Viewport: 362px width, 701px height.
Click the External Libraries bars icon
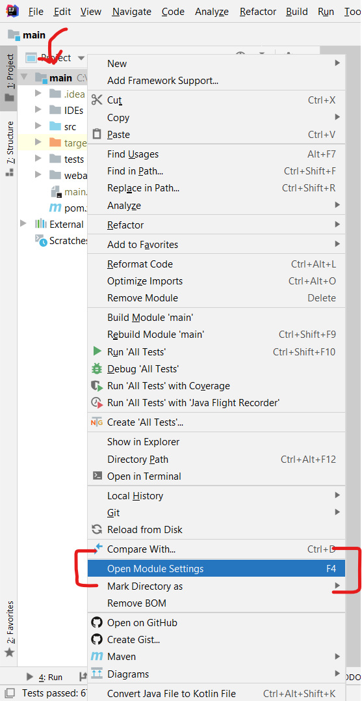click(x=40, y=224)
